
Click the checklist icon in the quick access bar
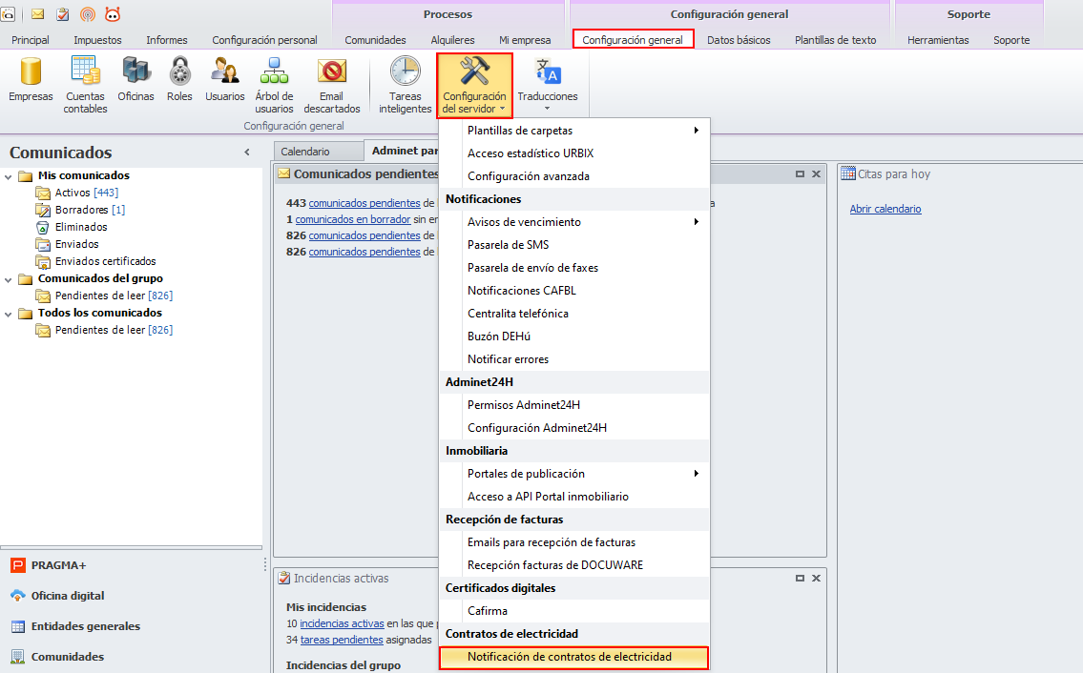[x=62, y=13]
